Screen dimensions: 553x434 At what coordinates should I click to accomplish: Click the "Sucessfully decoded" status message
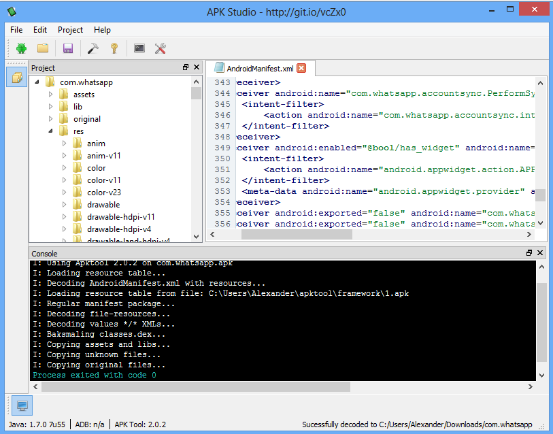(x=417, y=424)
